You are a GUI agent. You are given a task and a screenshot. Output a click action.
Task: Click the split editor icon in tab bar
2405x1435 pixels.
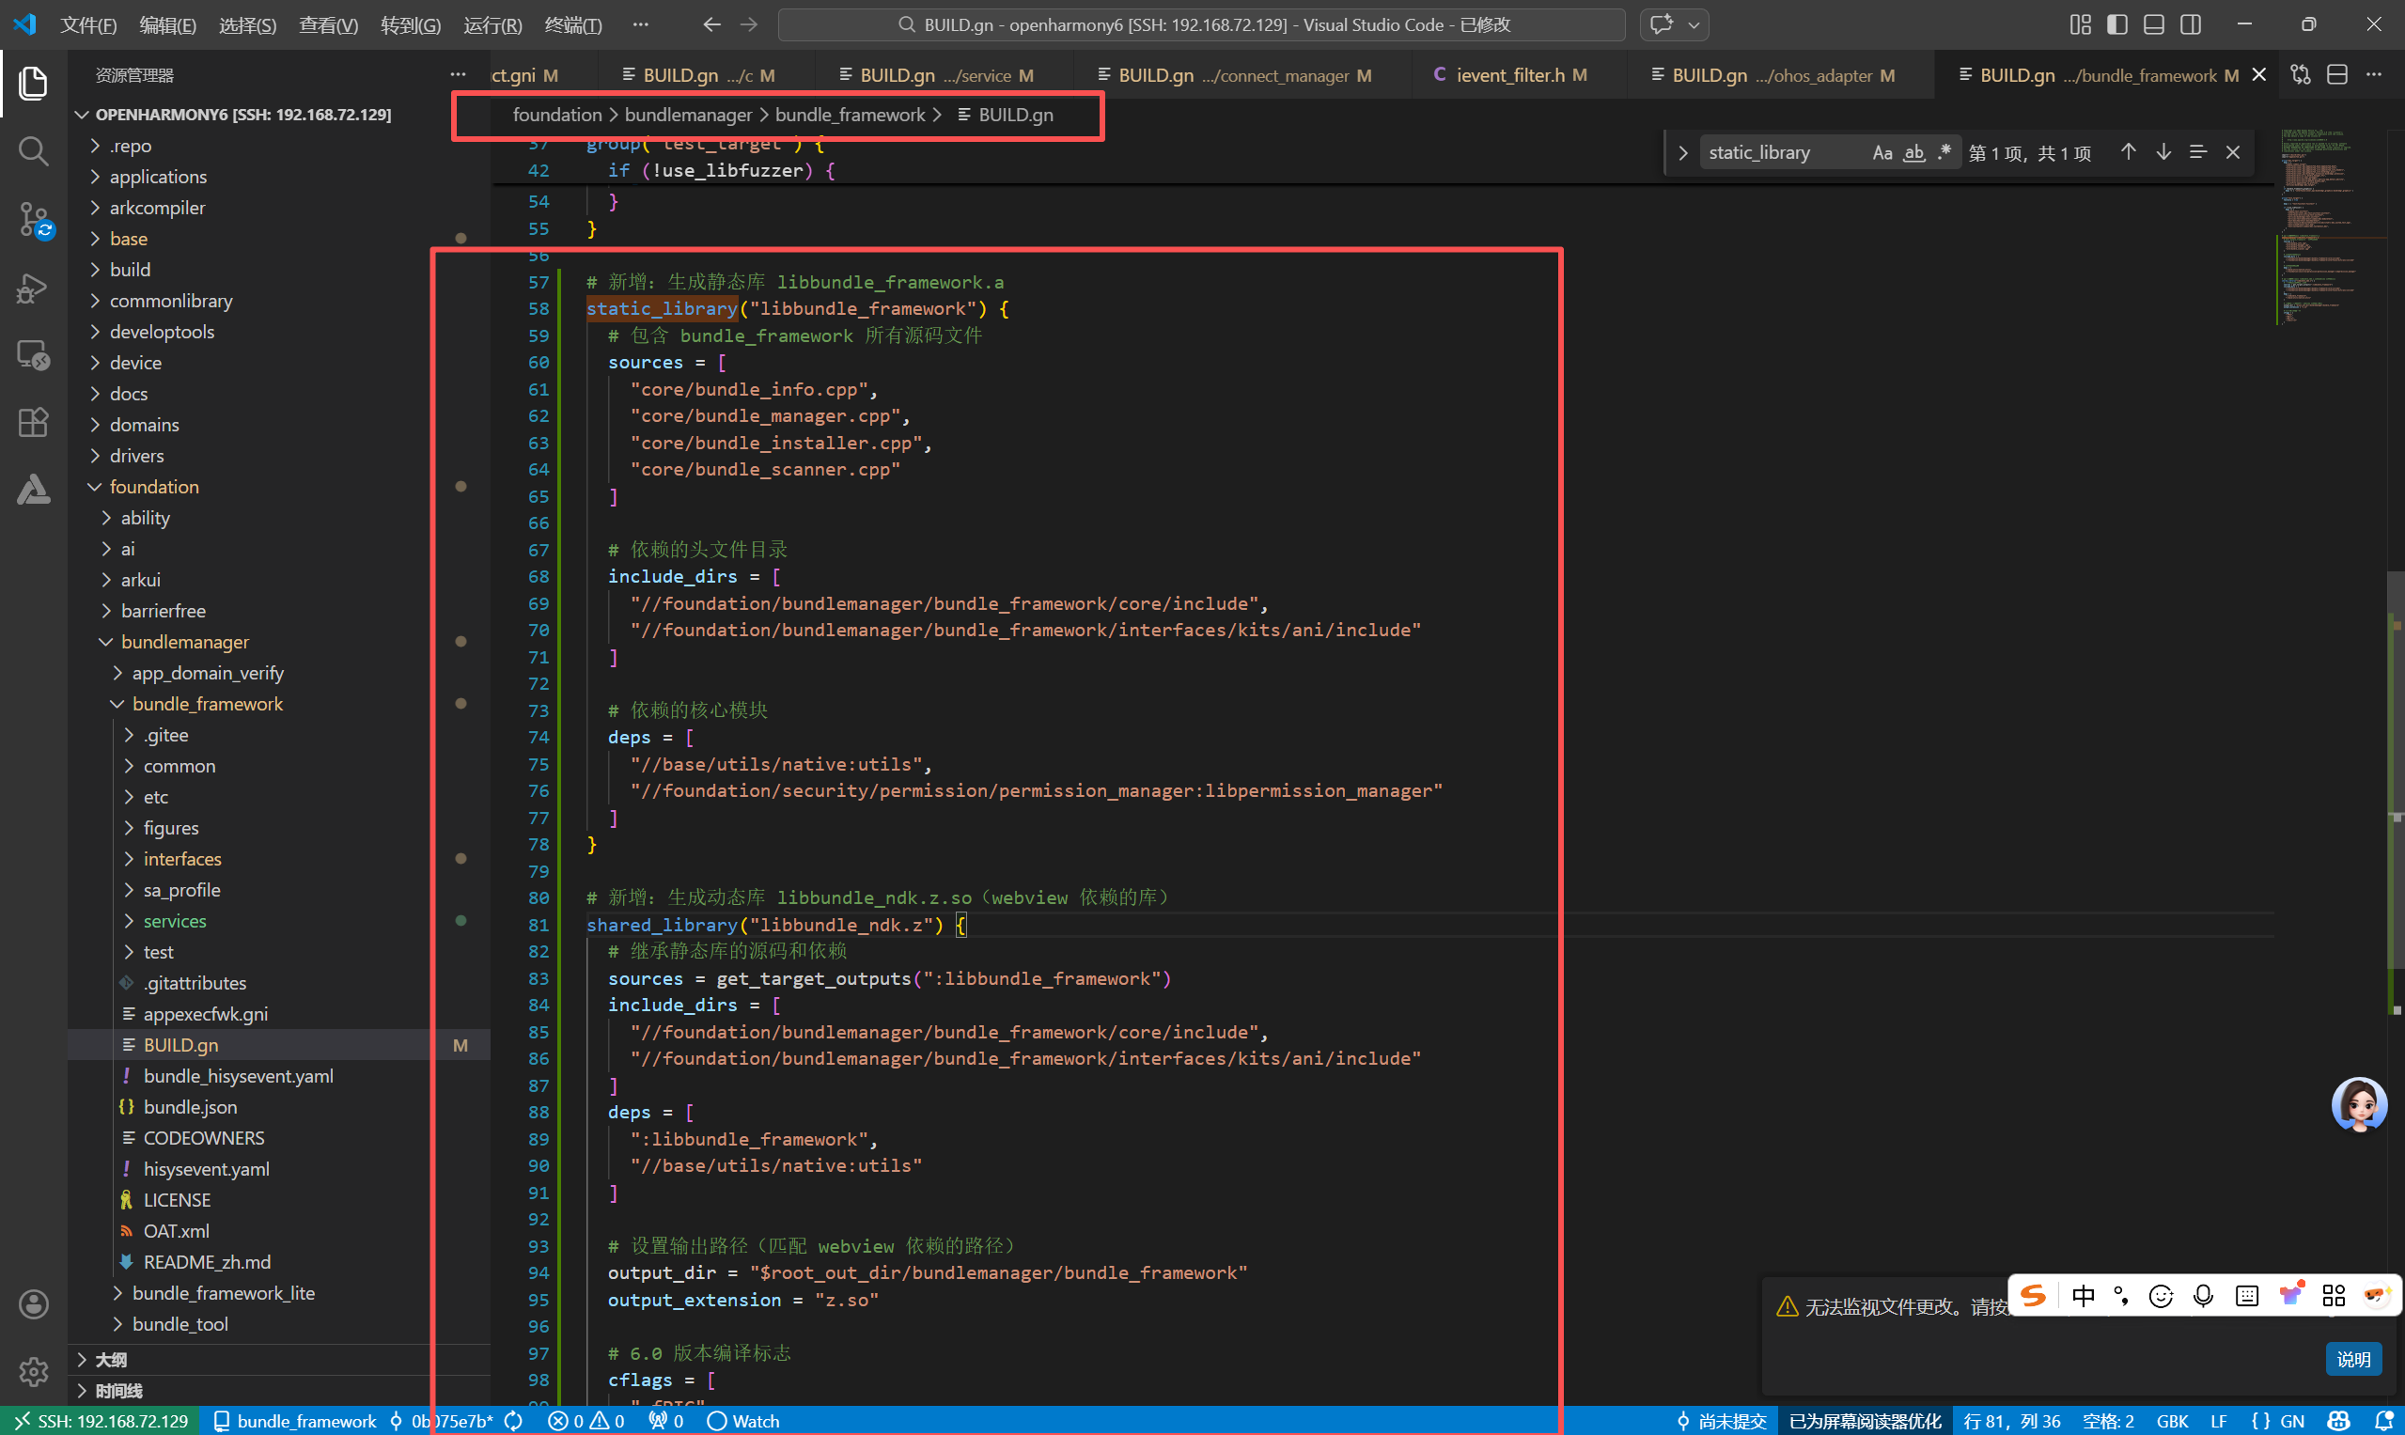pyautogui.click(x=2336, y=75)
